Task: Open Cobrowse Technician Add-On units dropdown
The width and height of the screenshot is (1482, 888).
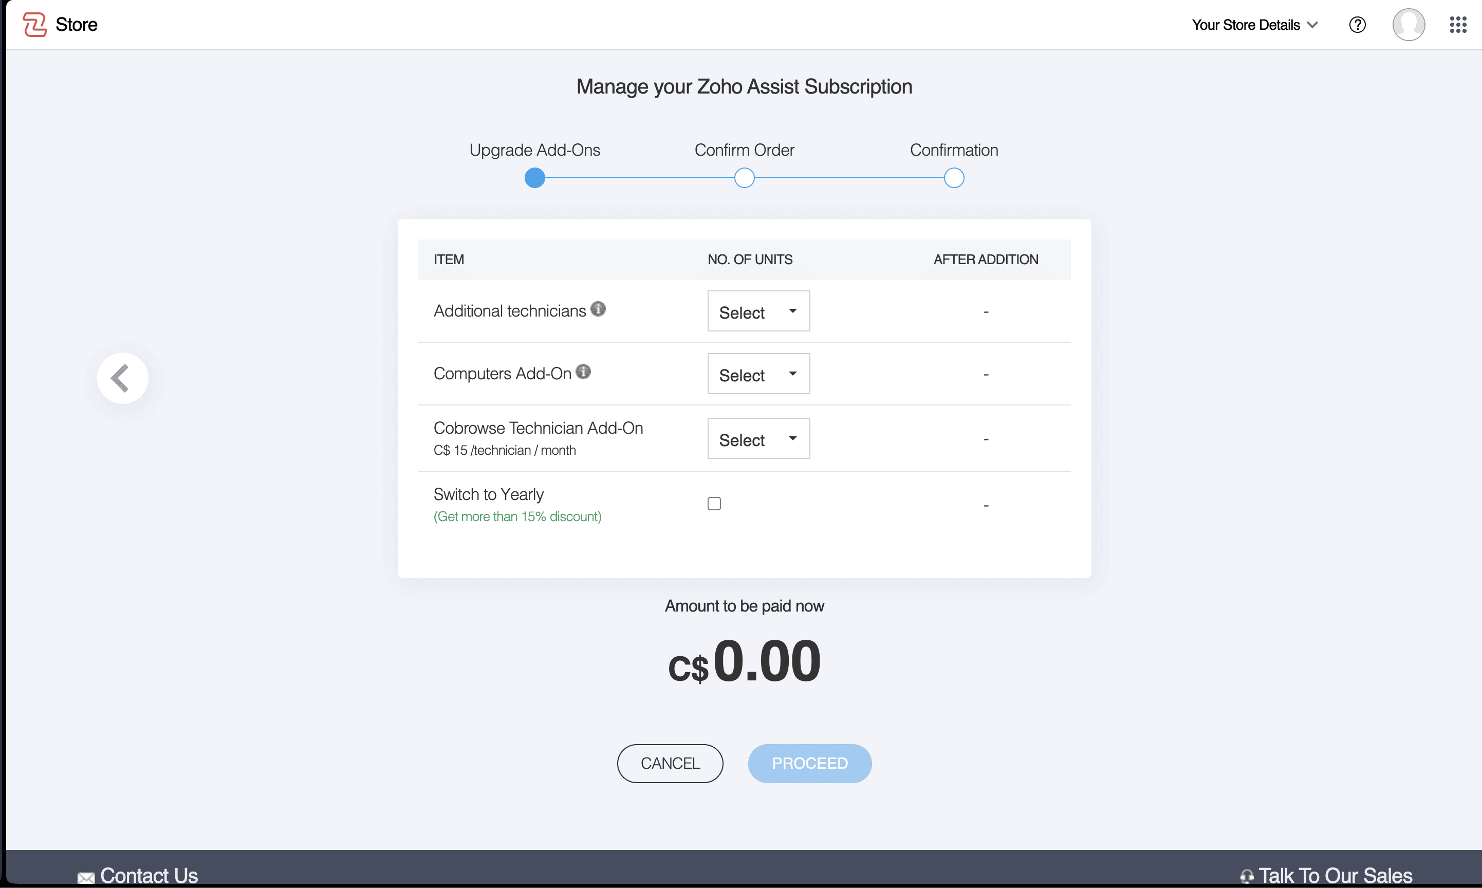Action: 758,439
